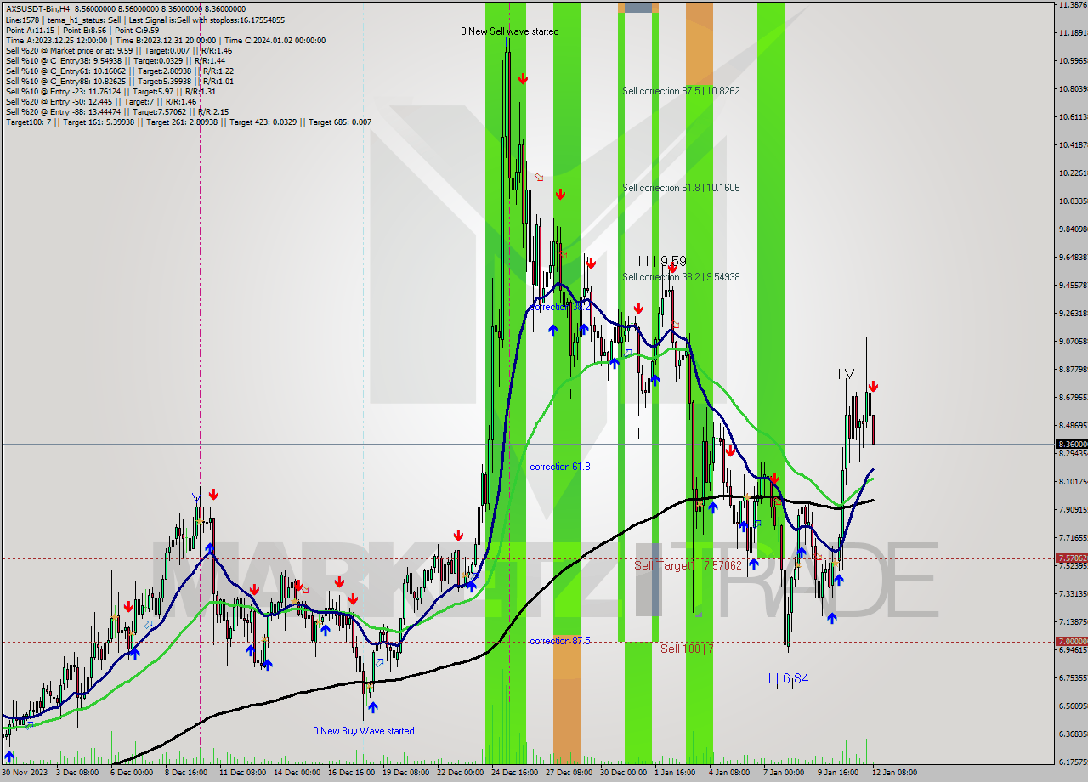This screenshot has height=782, width=1088.
Task: Click the '27 Dec 08:00' time axis label
Action: click(x=569, y=773)
